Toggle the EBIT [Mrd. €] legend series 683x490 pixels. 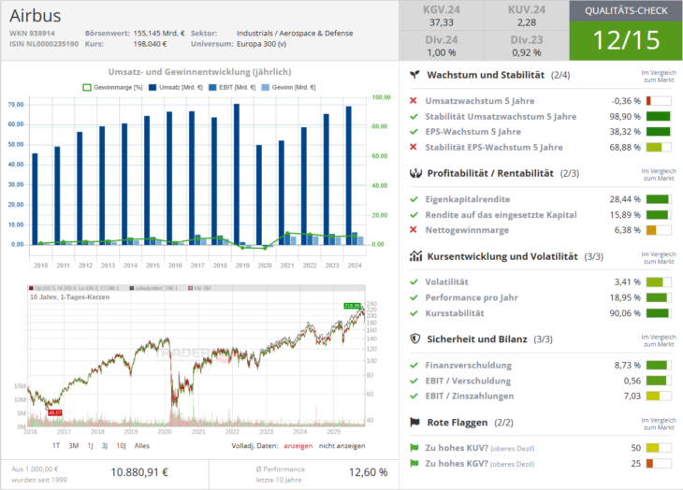[225, 87]
